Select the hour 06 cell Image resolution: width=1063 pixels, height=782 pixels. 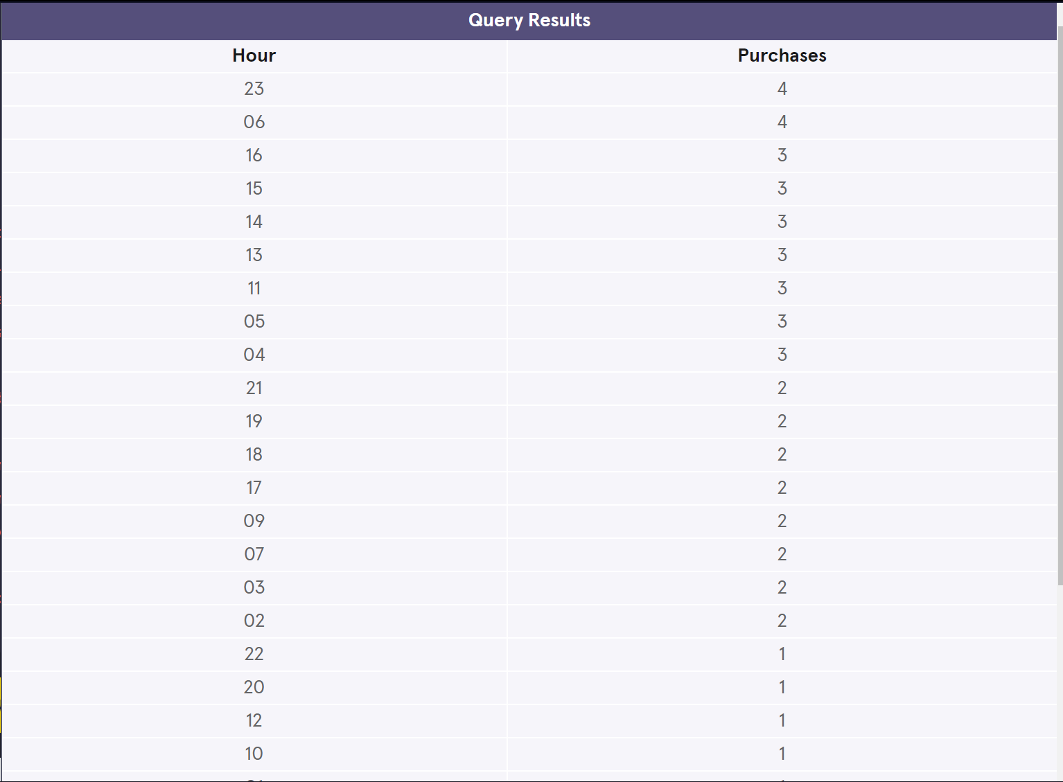(x=254, y=123)
